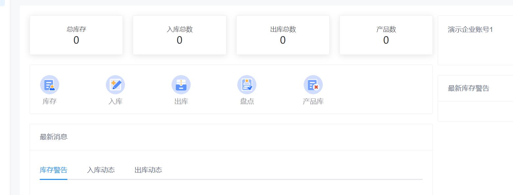
Task: Open the 产品库 product library icon
Action: pos(313,85)
